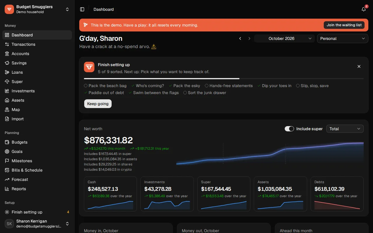The width and height of the screenshot is (373, 233).
Task: Click the Map pin icon
Action: (x=7, y=110)
